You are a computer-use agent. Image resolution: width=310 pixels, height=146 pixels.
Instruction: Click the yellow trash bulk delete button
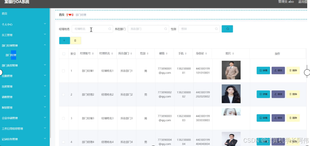tap(76, 41)
